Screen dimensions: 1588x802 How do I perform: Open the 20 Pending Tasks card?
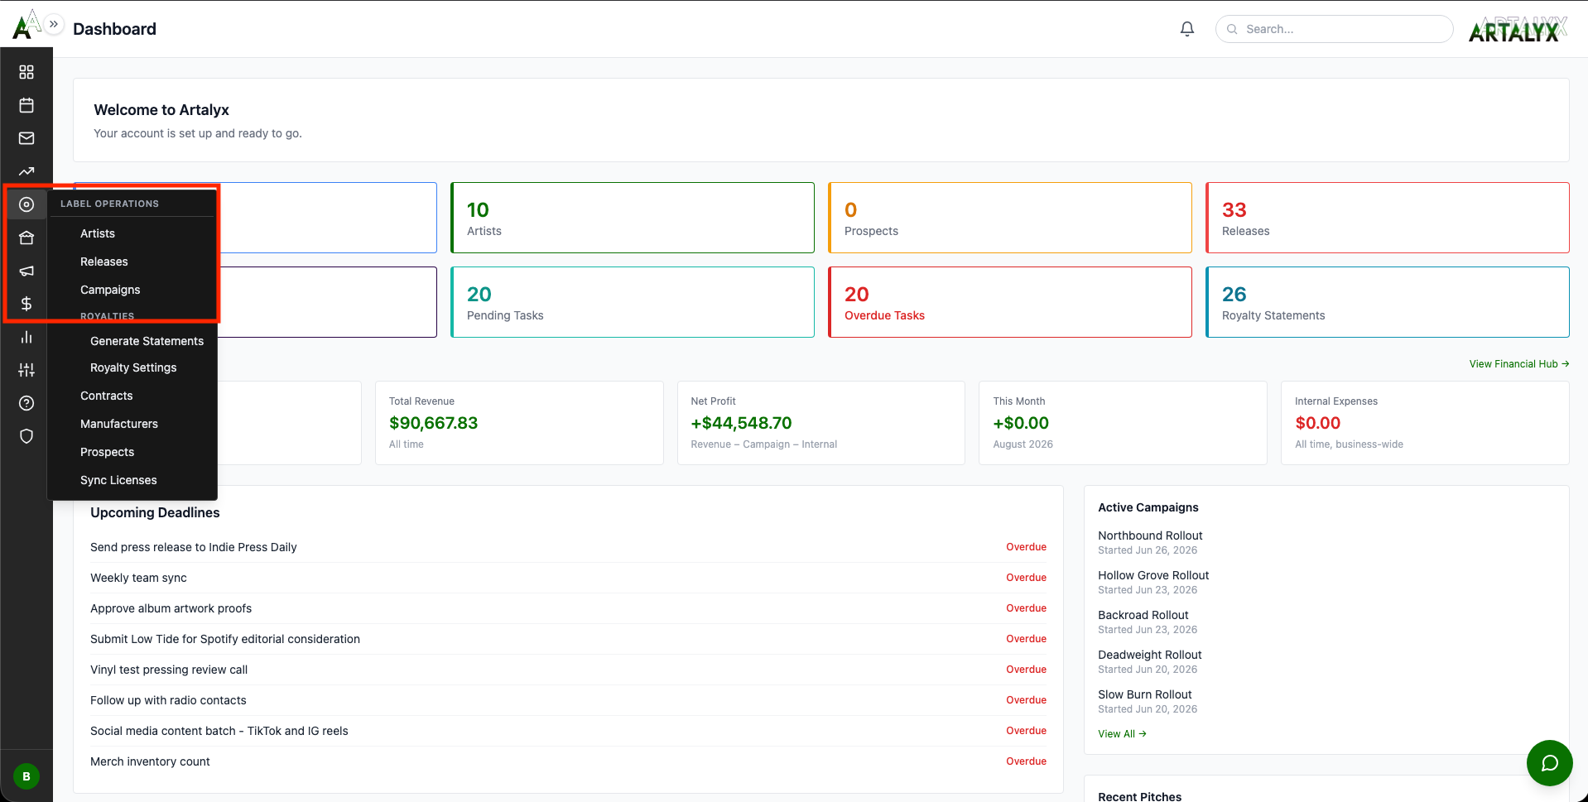click(x=633, y=302)
